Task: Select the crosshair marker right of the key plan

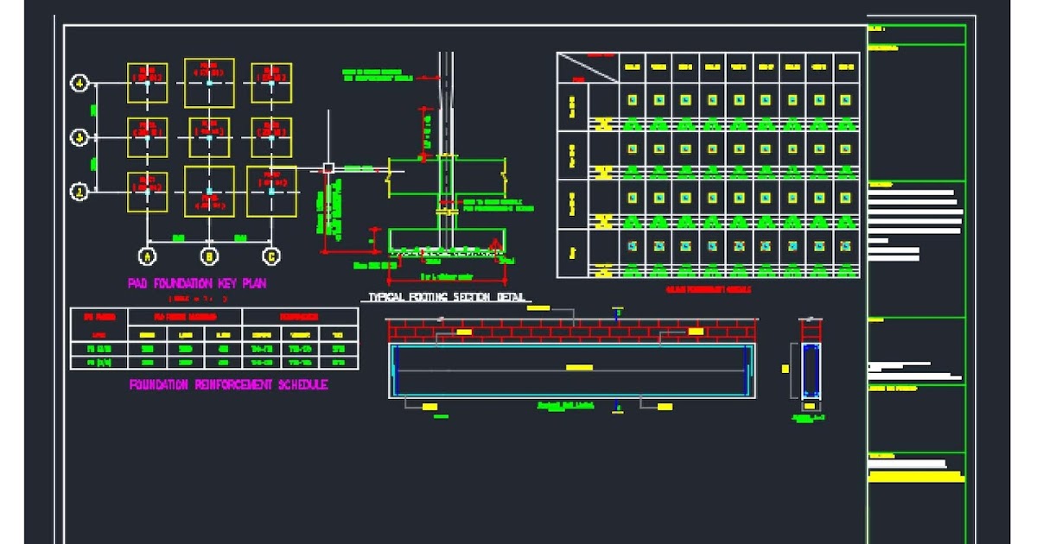Action: (x=329, y=168)
